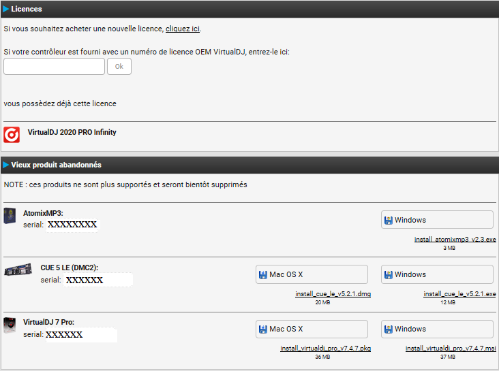Click the VirtualDJ 2020 PRO Infinity licence name
Image resolution: width=499 pixels, height=371 pixels.
pos(72,132)
